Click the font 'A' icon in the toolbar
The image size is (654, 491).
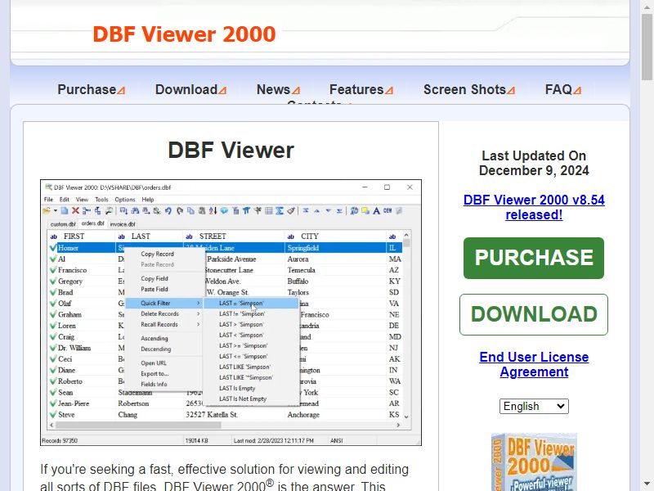pyautogui.click(x=376, y=211)
